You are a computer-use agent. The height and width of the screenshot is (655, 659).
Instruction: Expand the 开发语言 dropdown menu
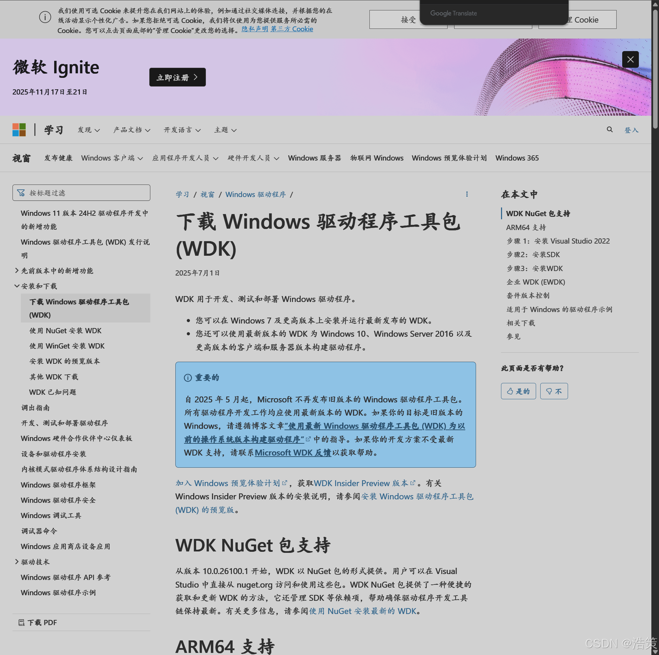tap(182, 130)
